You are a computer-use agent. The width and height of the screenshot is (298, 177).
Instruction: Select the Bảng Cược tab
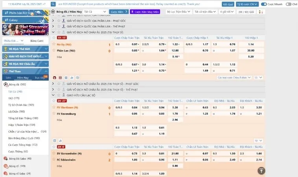[x=37, y=41]
